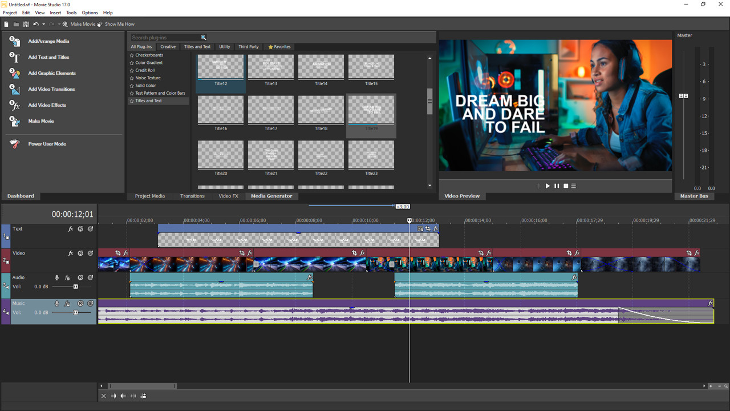Screen dimensions: 730x411
Task: Click the Make Movie film reel icon
Action: 65,25
